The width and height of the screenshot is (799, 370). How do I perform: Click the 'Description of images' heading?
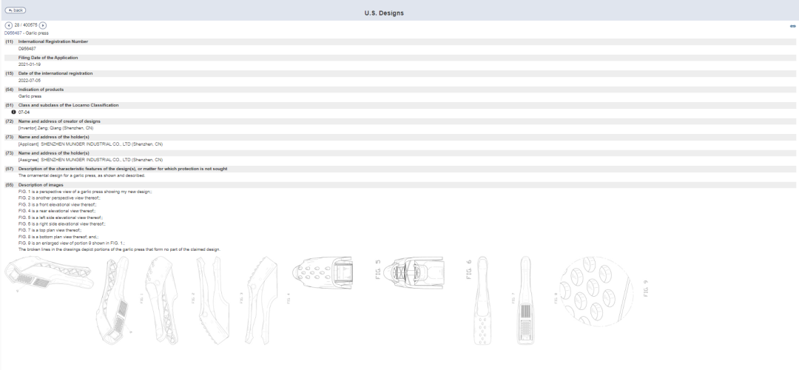pyautogui.click(x=41, y=185)
